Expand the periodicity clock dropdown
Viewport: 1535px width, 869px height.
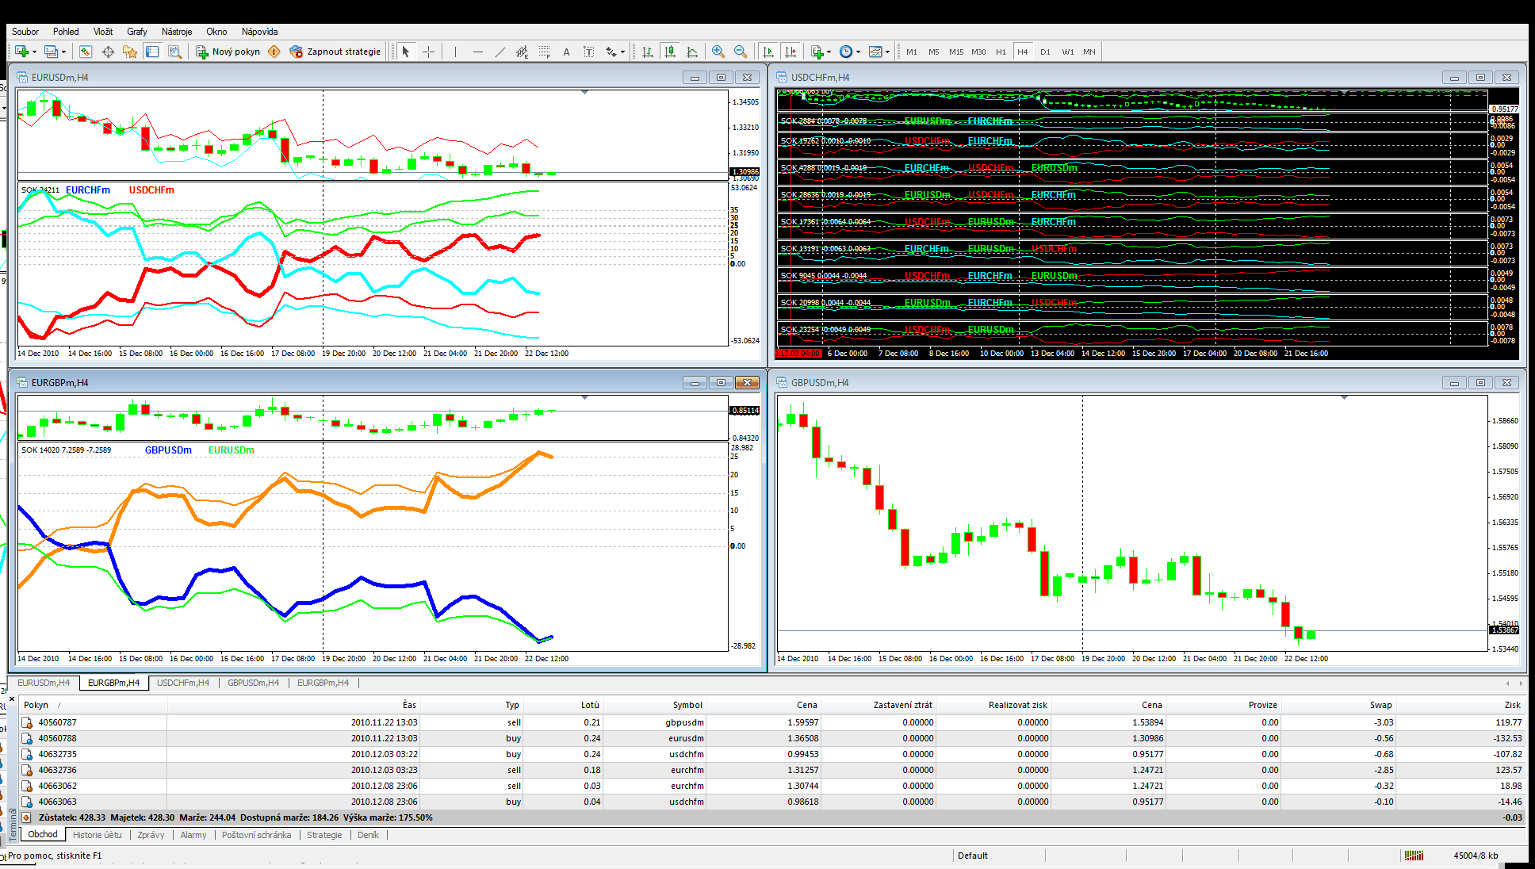coord(858,52)
